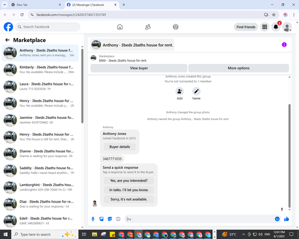The height and width of the screenshot is (239, 299).
Task: Open Task View on the taskbar
Action: (x=84, y=234)
